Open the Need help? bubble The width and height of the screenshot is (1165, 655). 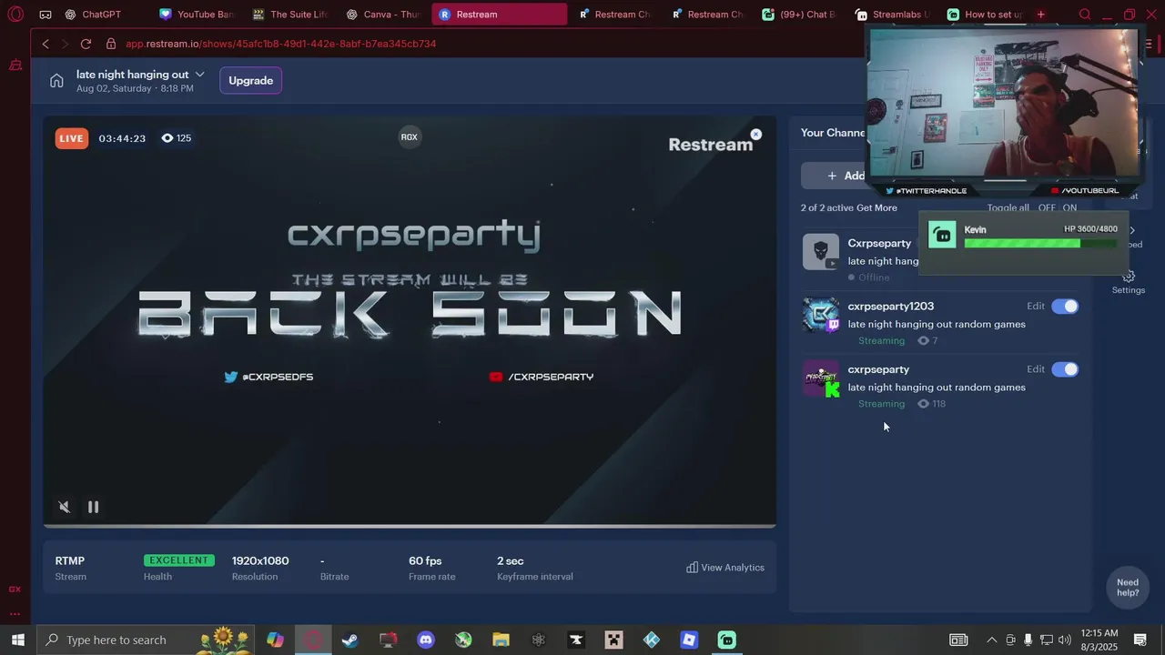click(x=1128, y=588)
